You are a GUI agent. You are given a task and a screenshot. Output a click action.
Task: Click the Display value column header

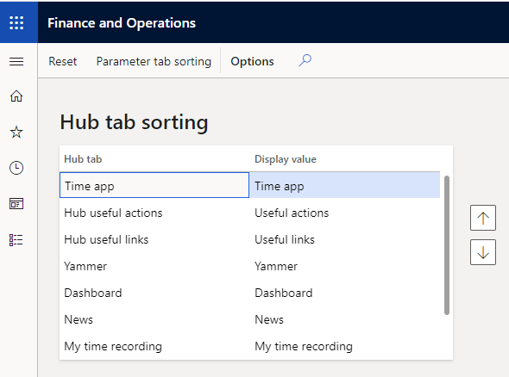click(x=286, y=159)
